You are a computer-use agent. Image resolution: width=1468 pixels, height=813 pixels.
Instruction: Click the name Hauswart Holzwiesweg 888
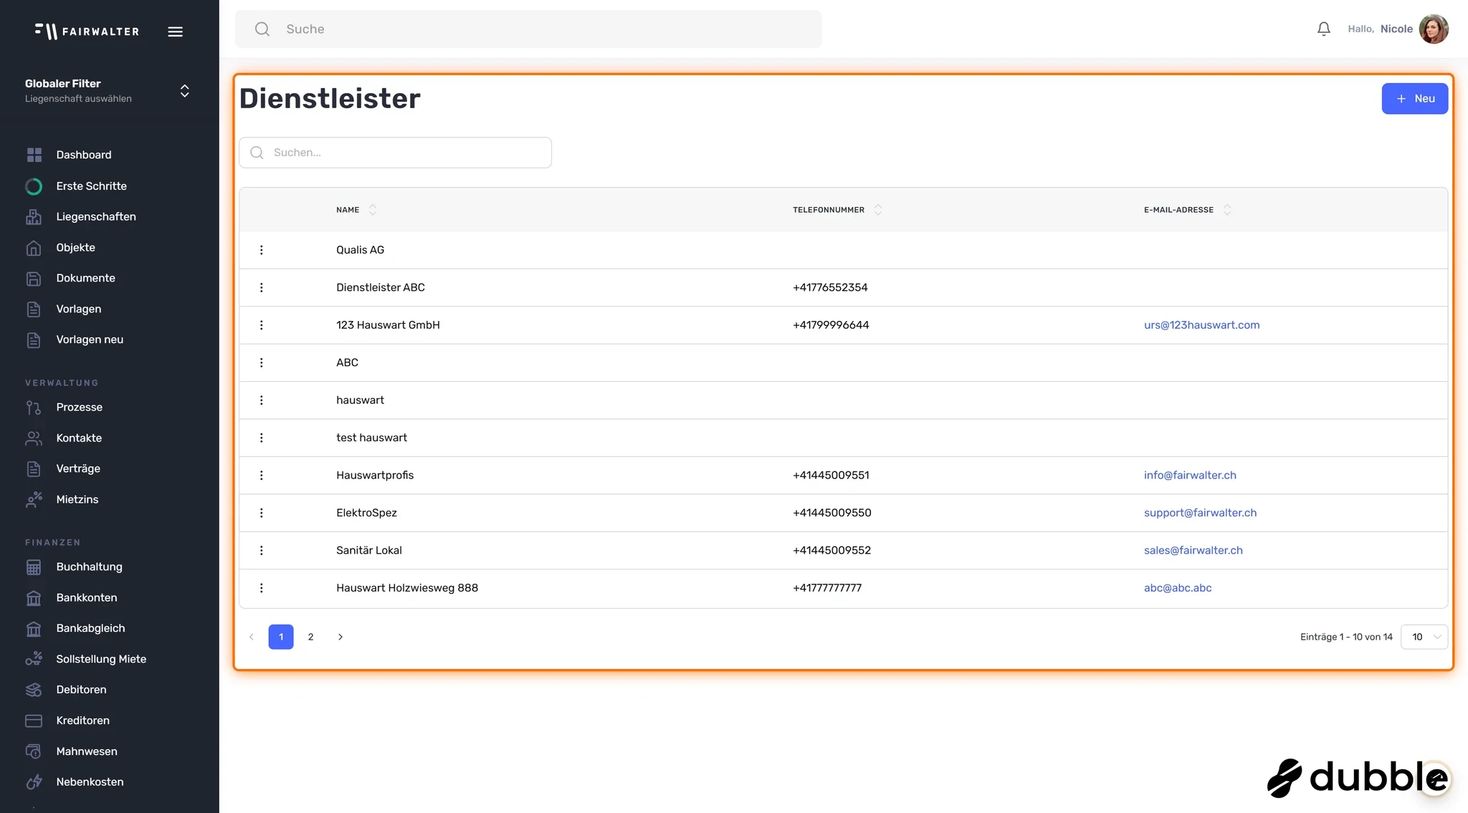tap(407, 588)
